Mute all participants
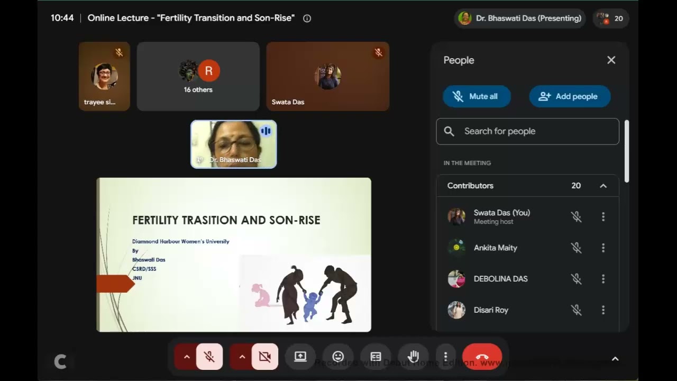 click(x=477, y=96)
